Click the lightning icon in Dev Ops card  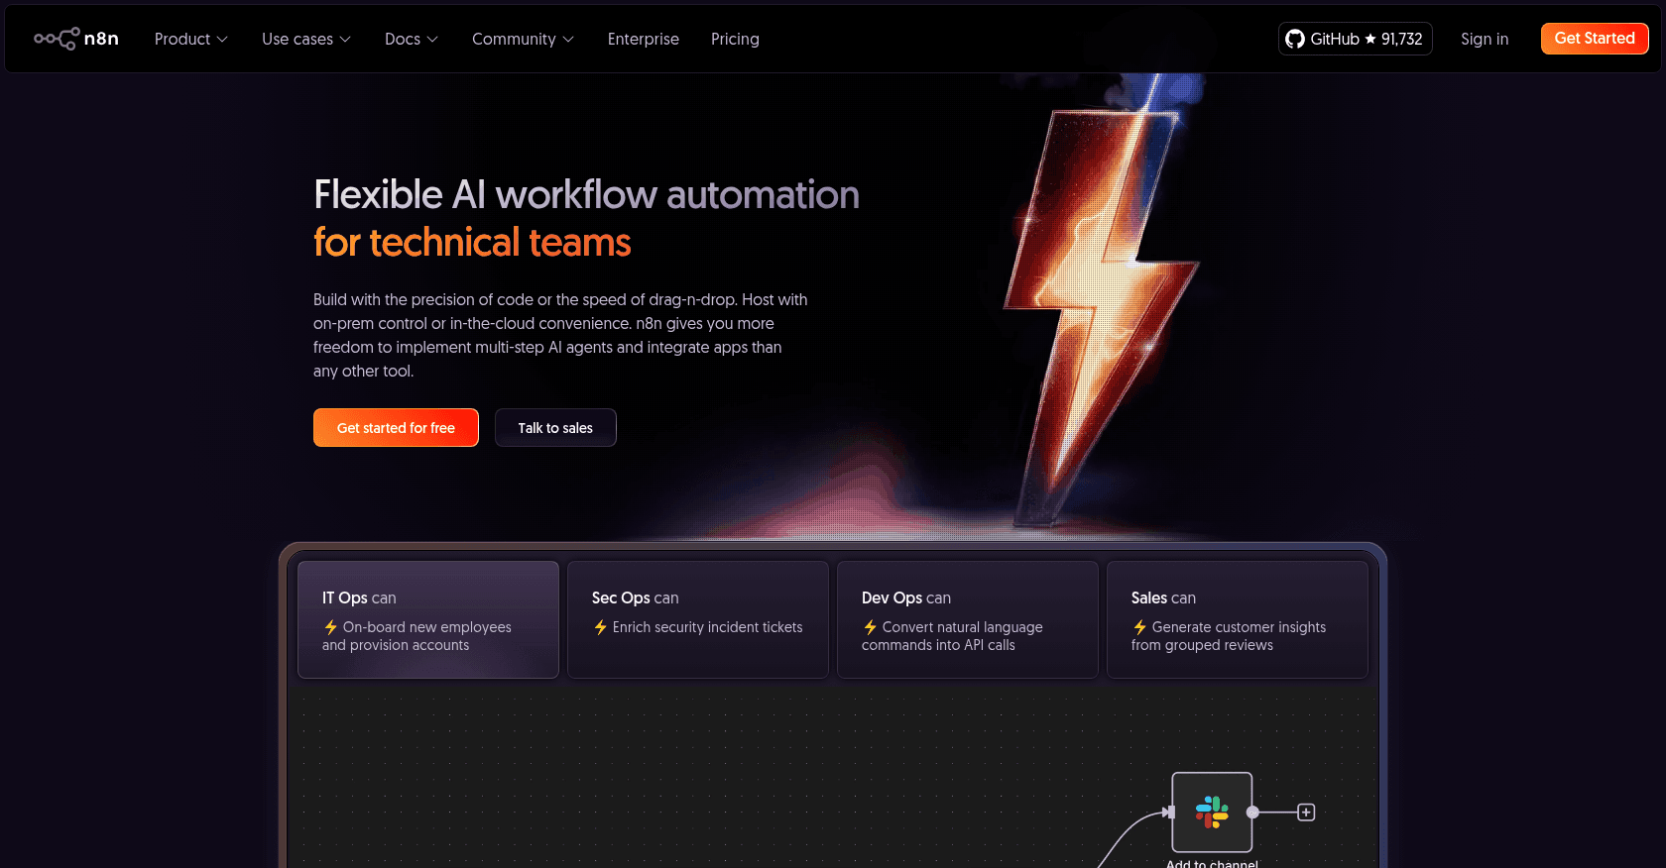(x=871, y=627)
